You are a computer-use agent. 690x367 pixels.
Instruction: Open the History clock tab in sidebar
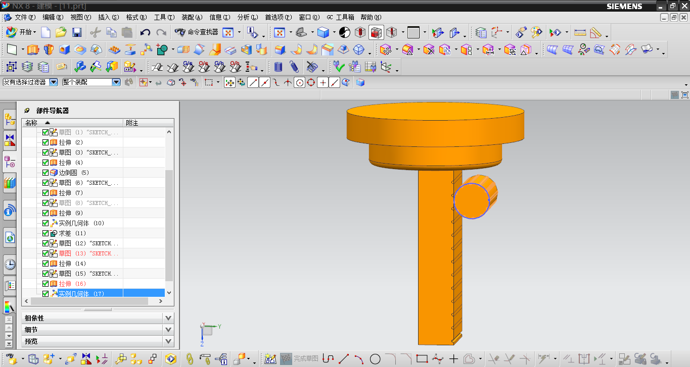[10, 264]
